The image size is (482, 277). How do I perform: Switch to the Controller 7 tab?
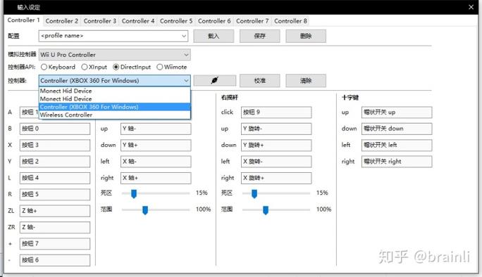[252, 21]
